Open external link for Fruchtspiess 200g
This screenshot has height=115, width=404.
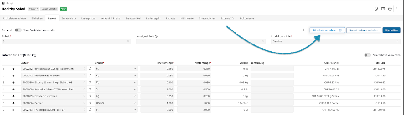90,110
